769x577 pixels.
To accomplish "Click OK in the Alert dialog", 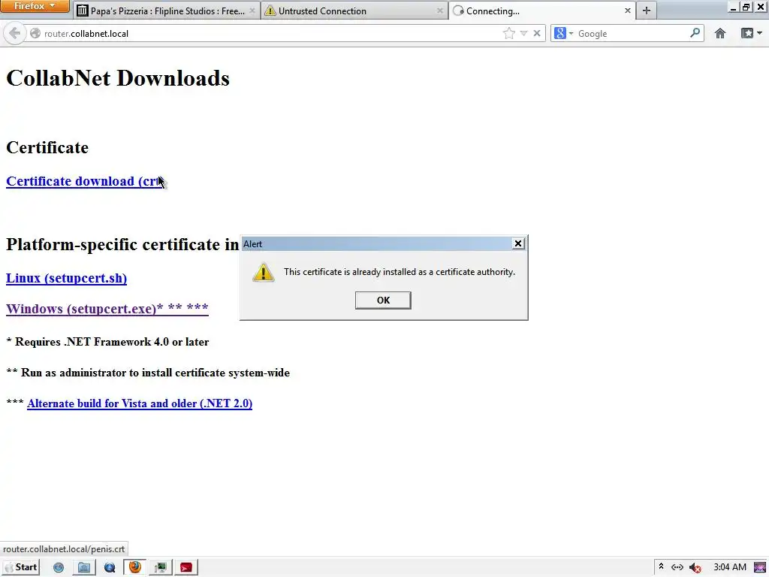I will 383,301.
